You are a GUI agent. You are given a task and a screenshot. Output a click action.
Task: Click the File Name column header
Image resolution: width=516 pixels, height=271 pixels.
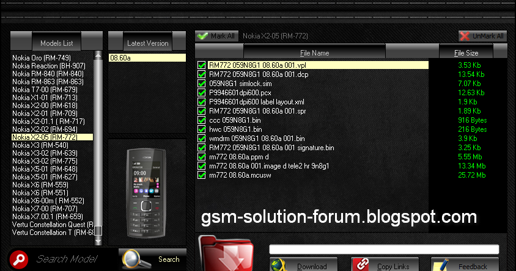(x=314, y=52)
